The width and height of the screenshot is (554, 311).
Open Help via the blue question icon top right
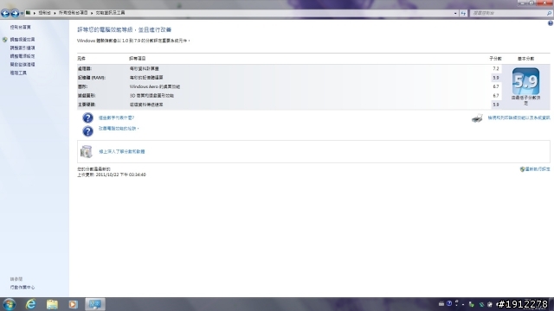551,23
